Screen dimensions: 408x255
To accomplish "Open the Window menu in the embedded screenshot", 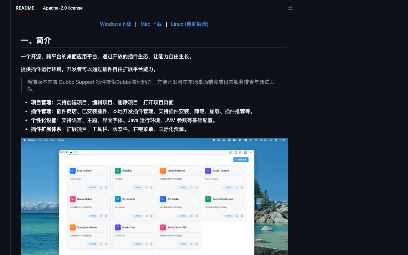I will (61, 140).
